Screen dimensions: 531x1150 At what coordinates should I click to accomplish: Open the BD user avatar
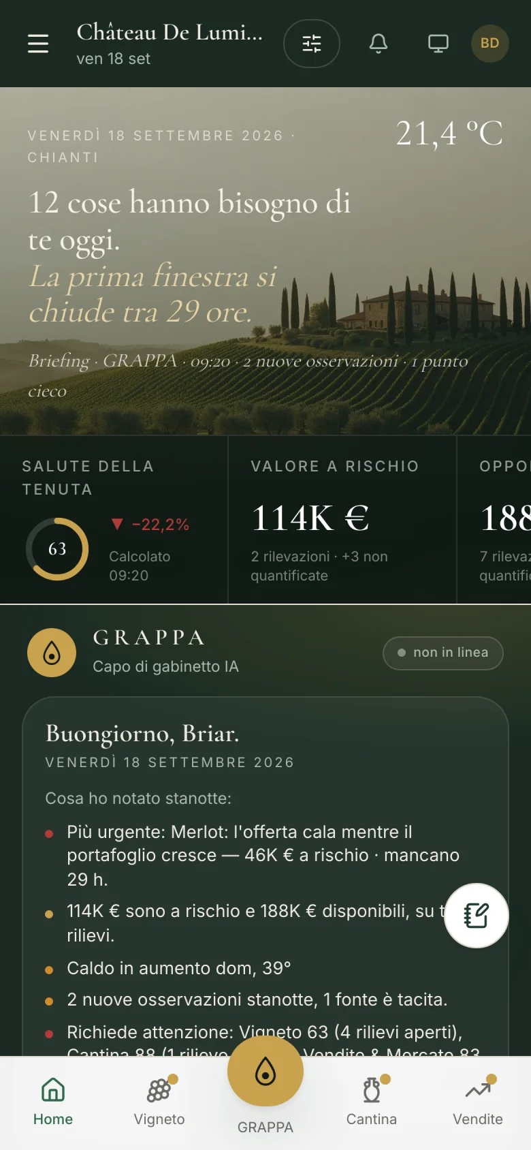click(490, 44)
